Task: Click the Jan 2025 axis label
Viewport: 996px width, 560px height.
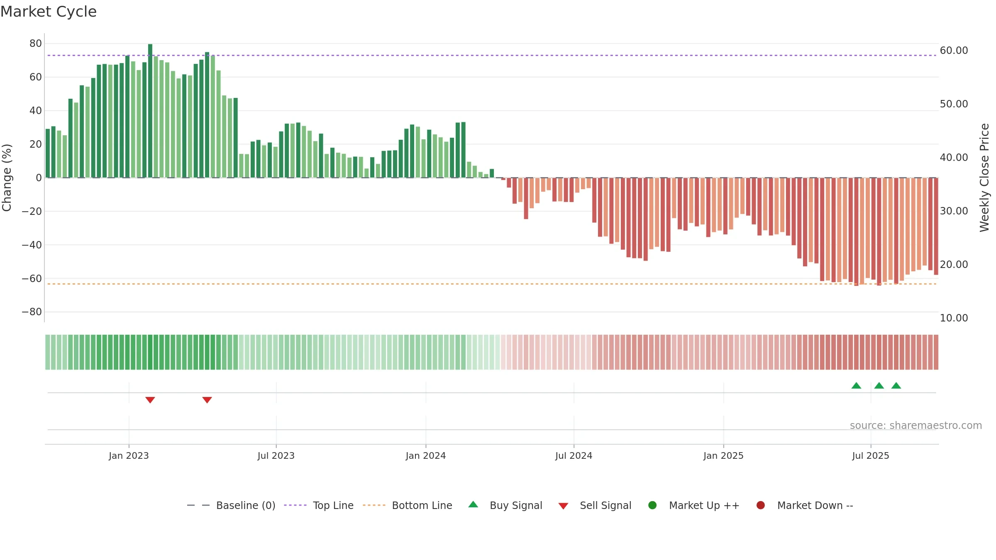Action: click(723, 455)
